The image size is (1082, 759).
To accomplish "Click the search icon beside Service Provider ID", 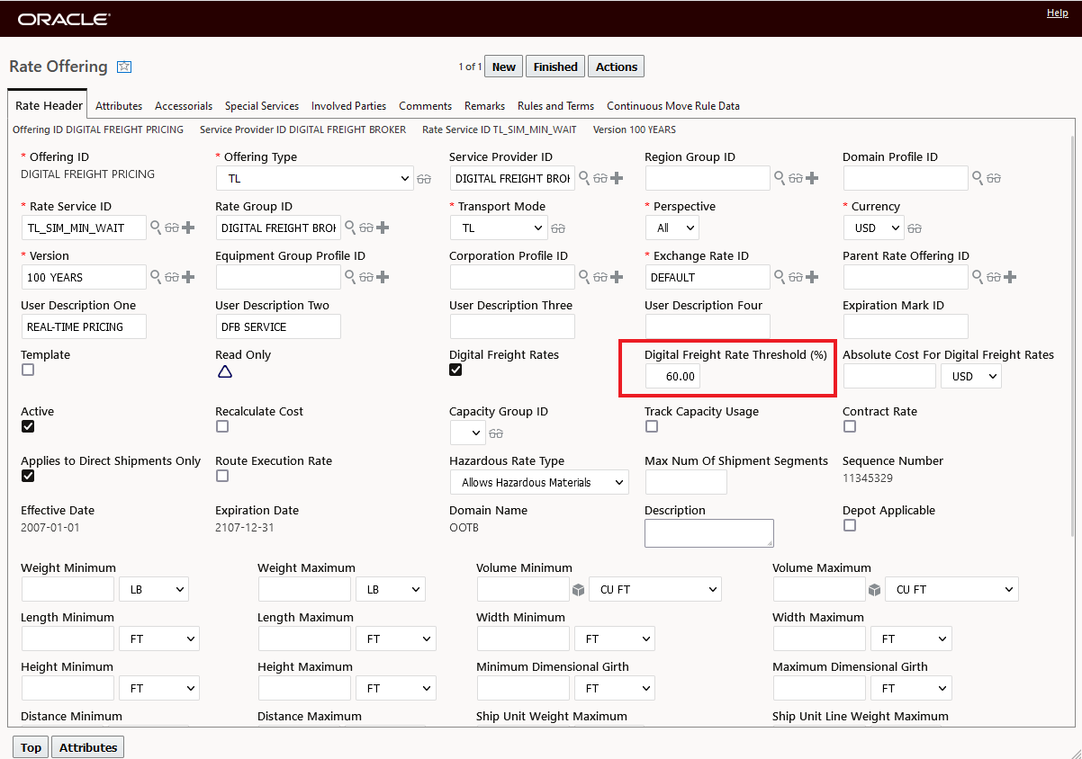I will click(583, 178).
